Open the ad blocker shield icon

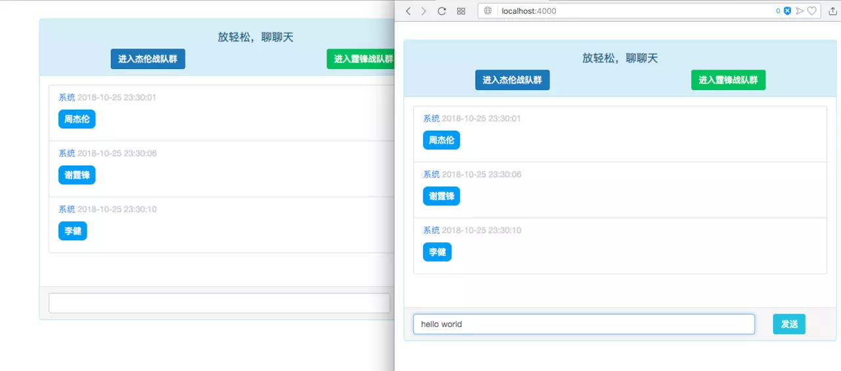pos(787,11)
